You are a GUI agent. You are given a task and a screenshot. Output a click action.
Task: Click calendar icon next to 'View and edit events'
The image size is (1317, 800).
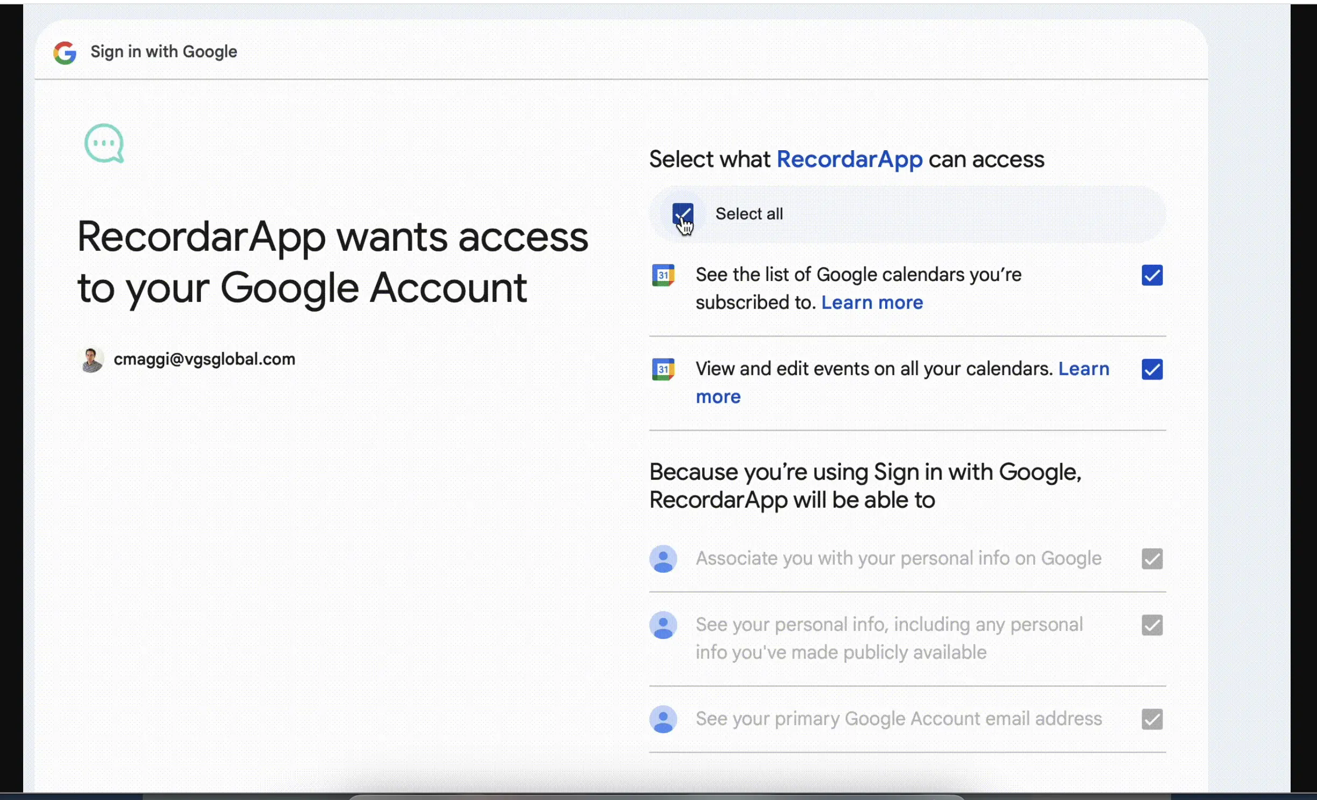pyautogui.click(x=663, y=369)
